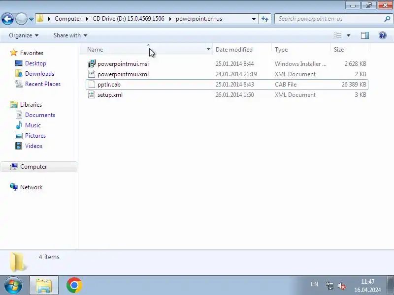The image size is (394, 295).
Task: Click the Downloads folder icon
Action: [x=19, y=73]
